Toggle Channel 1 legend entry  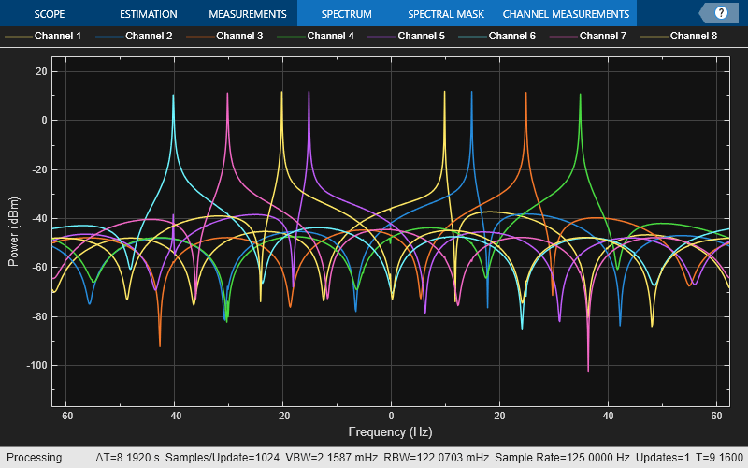[43, 36]
